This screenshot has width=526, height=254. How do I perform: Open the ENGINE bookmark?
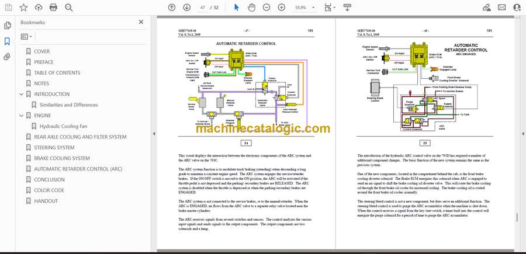[x=43, y=116]
